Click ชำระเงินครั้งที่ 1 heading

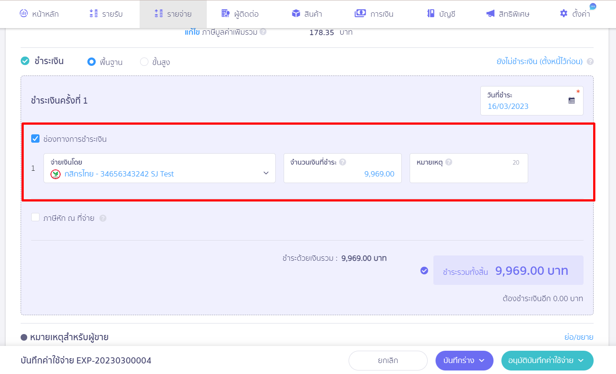tap(59, 101)
